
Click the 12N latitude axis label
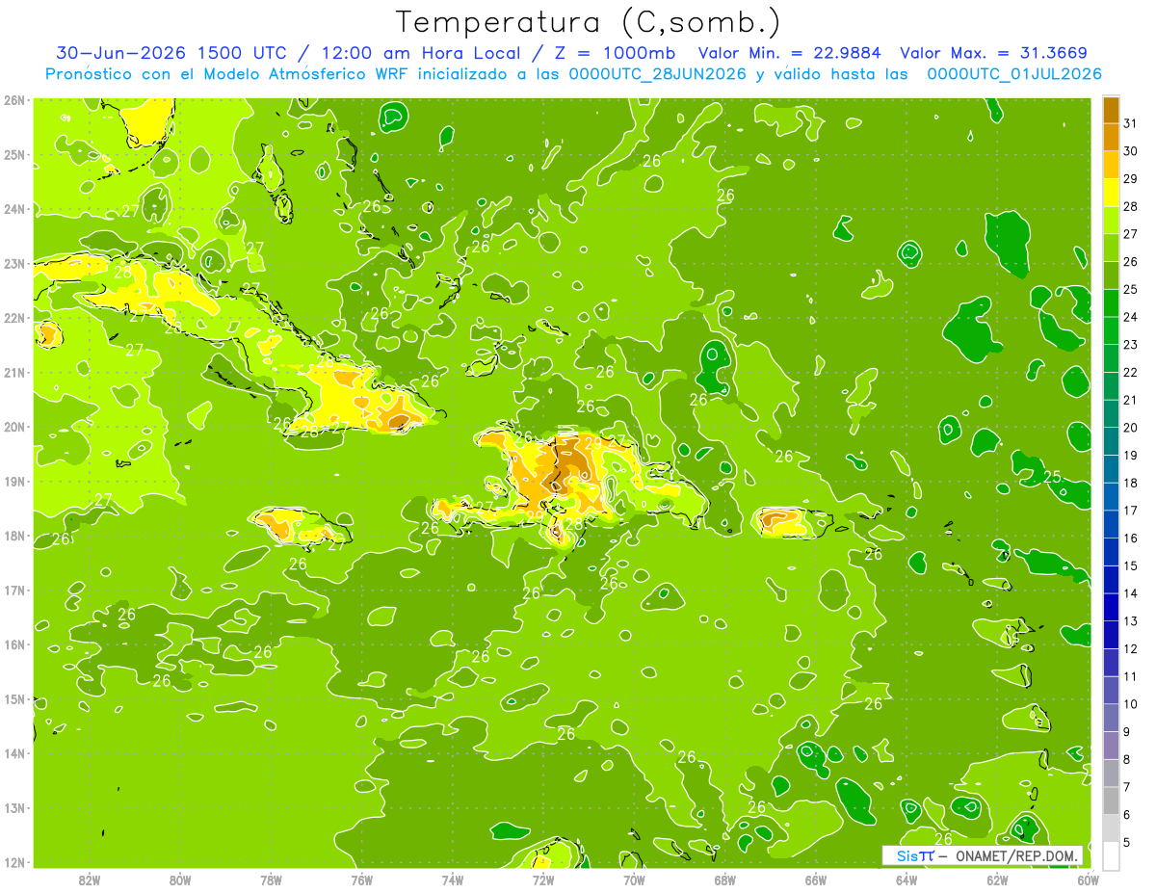(14, 861)
